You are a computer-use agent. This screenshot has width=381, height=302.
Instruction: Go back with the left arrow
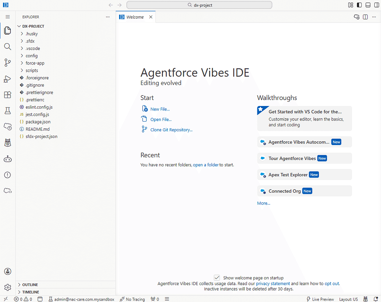111,5
